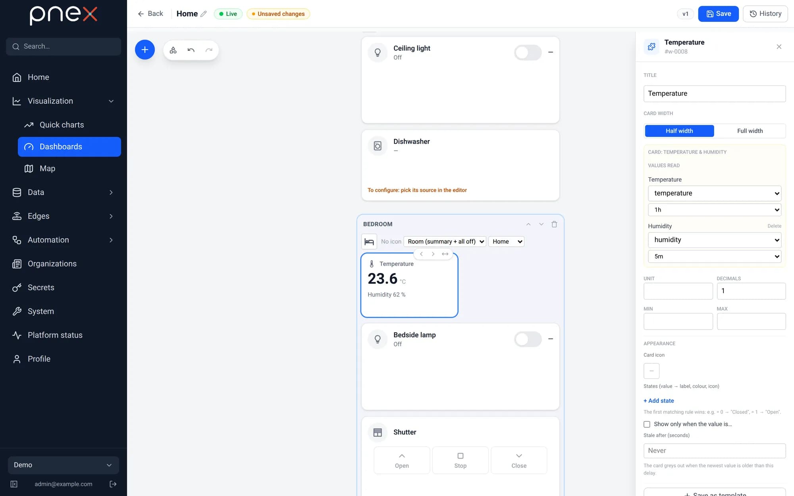Focus the sidebar Search box

click(64, 47)
